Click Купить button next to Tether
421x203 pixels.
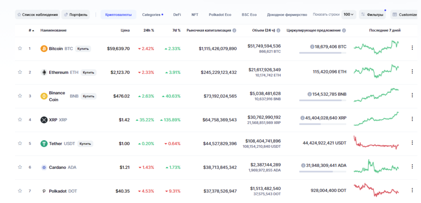(x=86, y=144)
